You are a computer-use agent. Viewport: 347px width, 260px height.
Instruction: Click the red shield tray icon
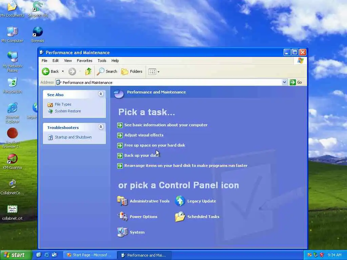pyautogui.click(x=322, y=255)
